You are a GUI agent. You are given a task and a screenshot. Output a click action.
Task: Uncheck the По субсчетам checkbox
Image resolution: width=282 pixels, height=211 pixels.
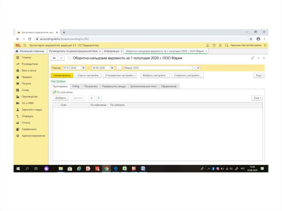[x=55, y=92]
